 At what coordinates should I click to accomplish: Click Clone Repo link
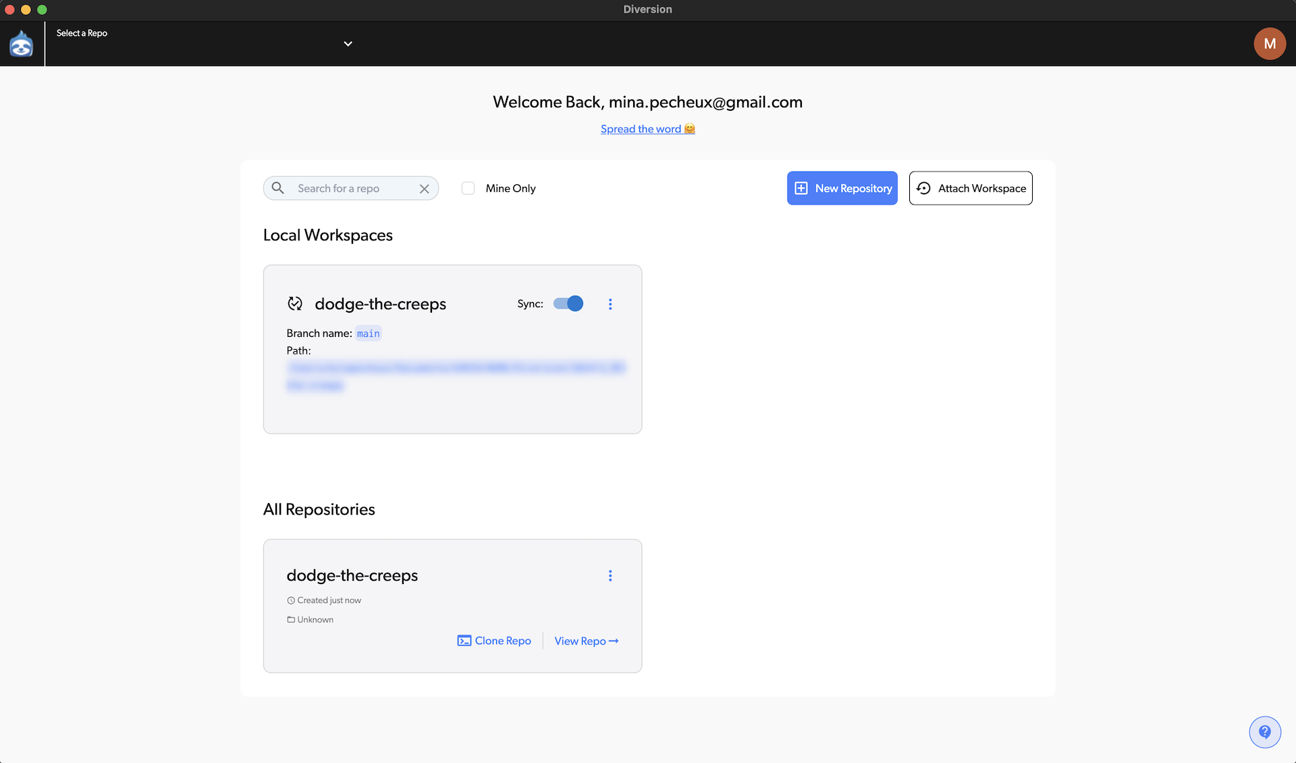494,641
